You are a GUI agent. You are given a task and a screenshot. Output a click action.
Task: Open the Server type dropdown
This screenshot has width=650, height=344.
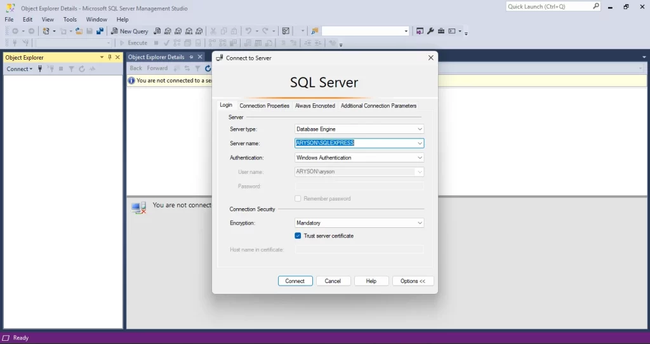tap(420, 129)
